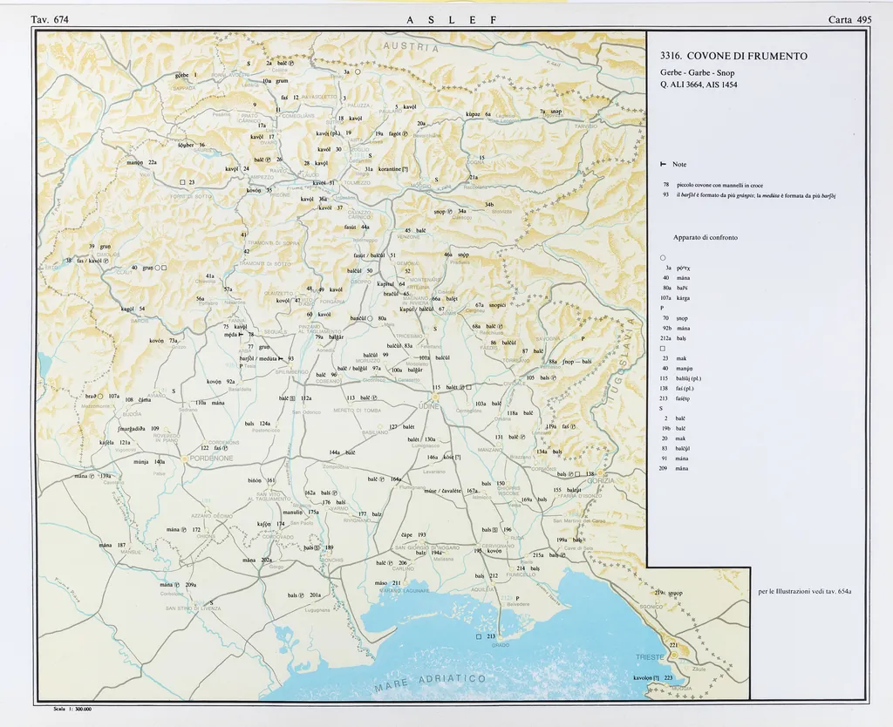Click the circle symbol heading in the legend
The height and width of the screenshot is (727, 893).
[x=664, y=257]
